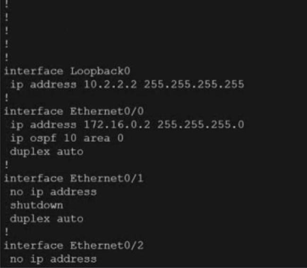
Task: Click 'duplex auto' under Ethernet0/0
Action: [x=46, y=151]
